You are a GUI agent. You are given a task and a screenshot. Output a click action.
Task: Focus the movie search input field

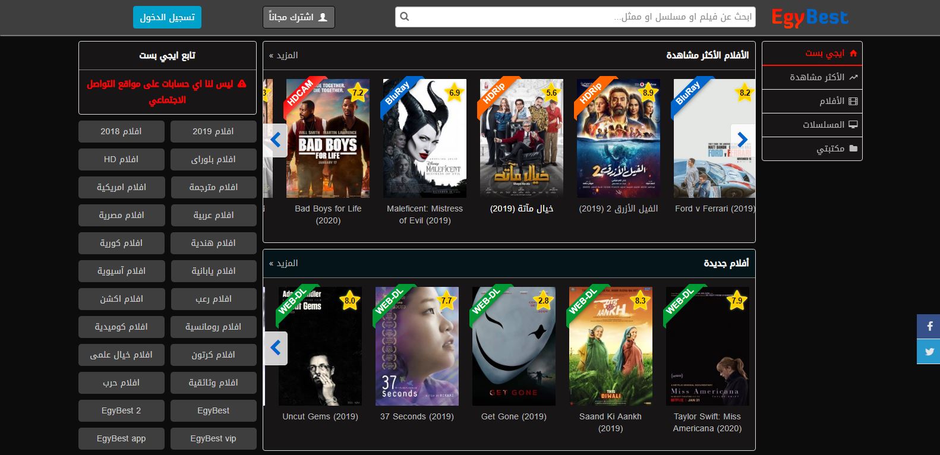[x=575, y=17]
